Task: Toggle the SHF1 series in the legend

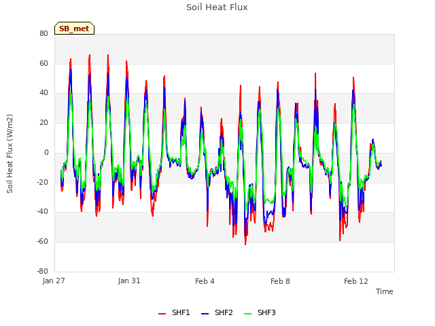Action: click(x=174, y=312)
